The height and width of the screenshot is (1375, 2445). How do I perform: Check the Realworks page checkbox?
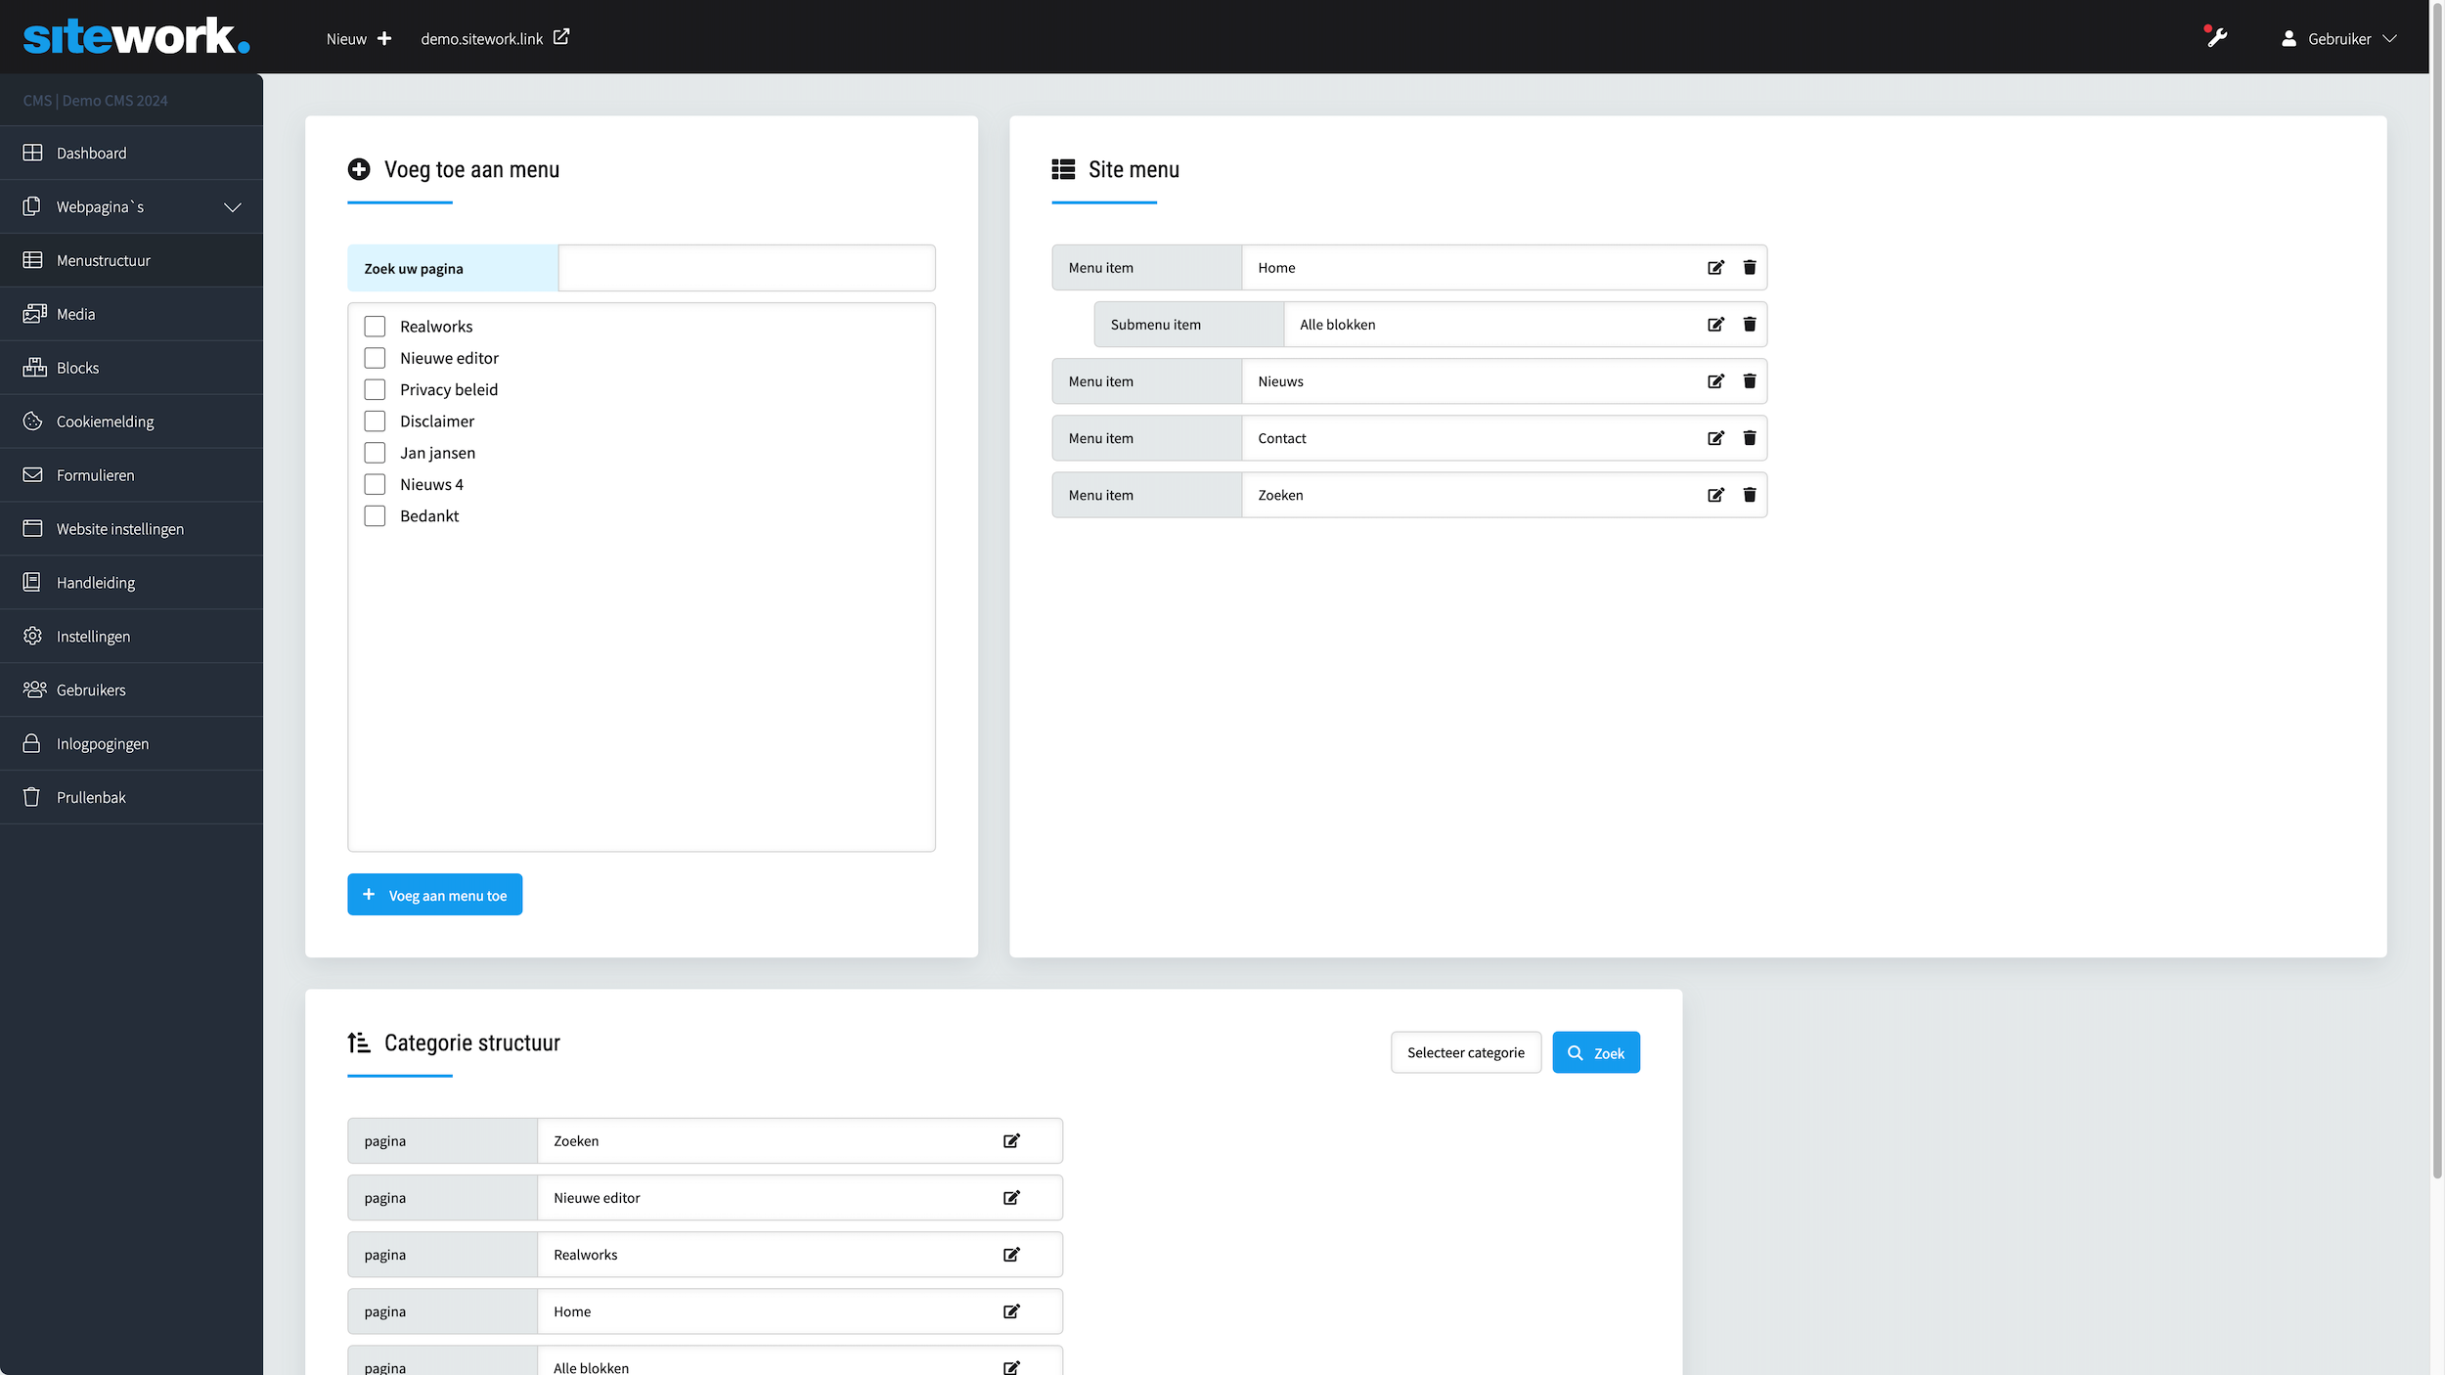coord(375,327)
